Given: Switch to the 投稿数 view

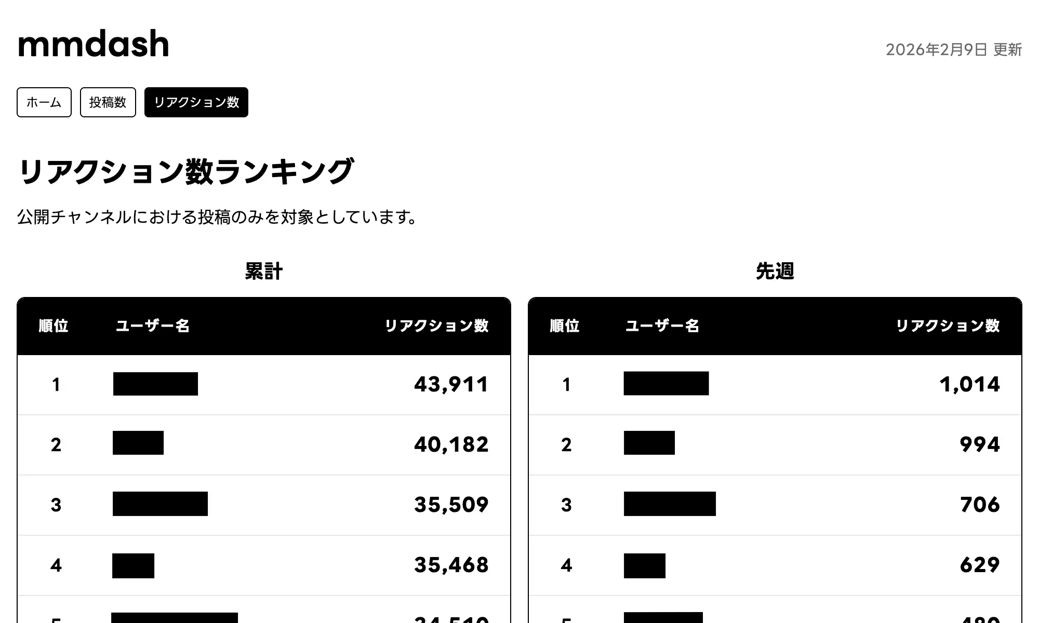Looking at the screenshot, I should point(108,102).
